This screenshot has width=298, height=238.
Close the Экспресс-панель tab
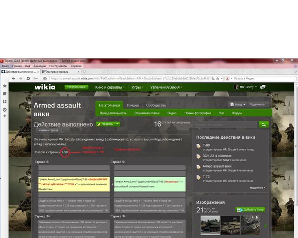tap(78, 72)
